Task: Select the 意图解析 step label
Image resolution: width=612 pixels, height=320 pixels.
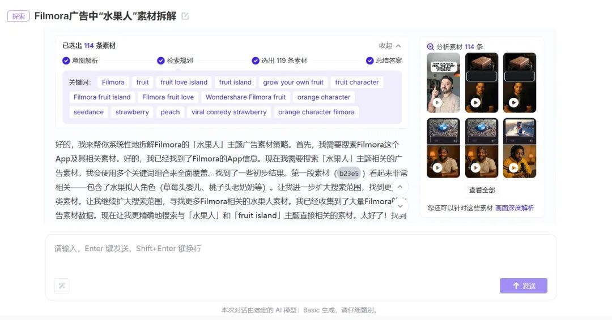Action: 85,60
